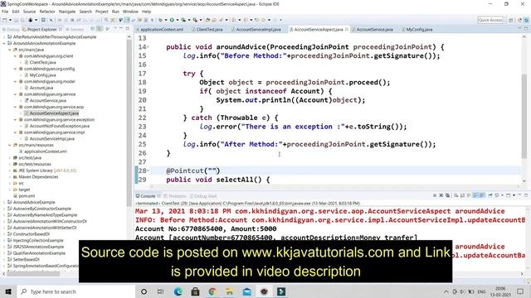Click the taskbar search box
This screenshot has height=298, width=531.
76,291
